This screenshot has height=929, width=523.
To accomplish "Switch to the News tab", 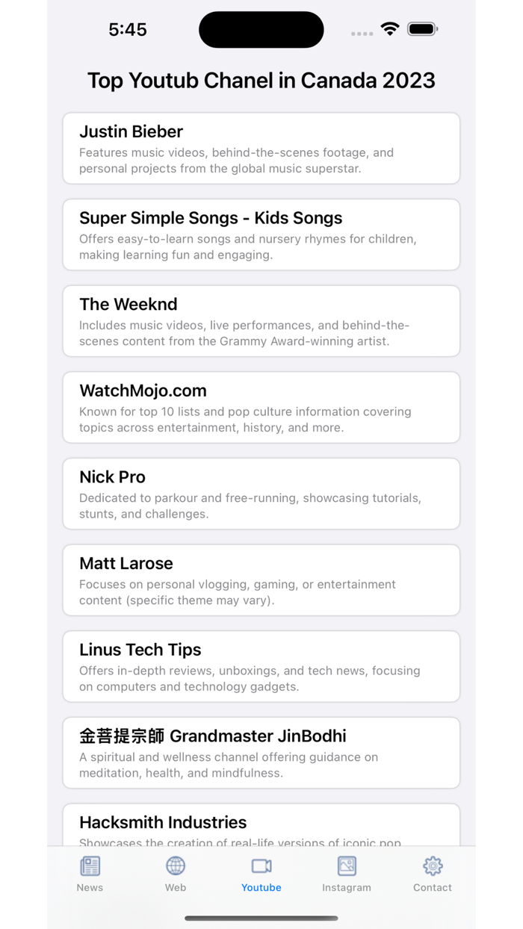I will click(x=90, y=874).
